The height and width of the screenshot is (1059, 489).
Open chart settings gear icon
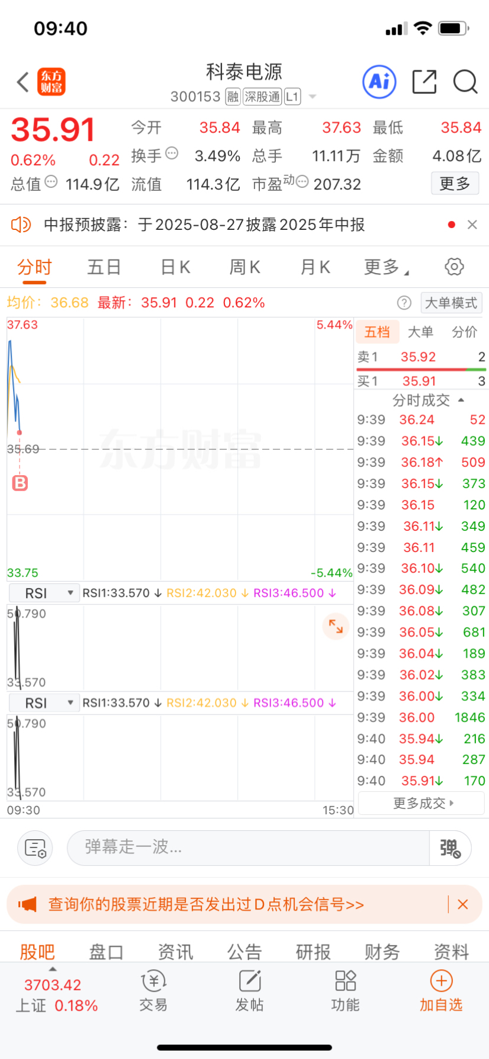click(454, 267)
